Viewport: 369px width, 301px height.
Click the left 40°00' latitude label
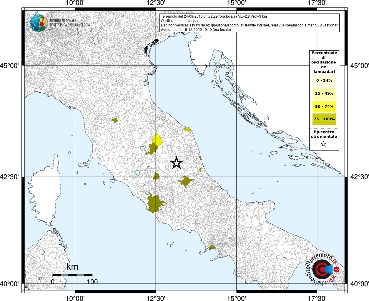[9, 284]
